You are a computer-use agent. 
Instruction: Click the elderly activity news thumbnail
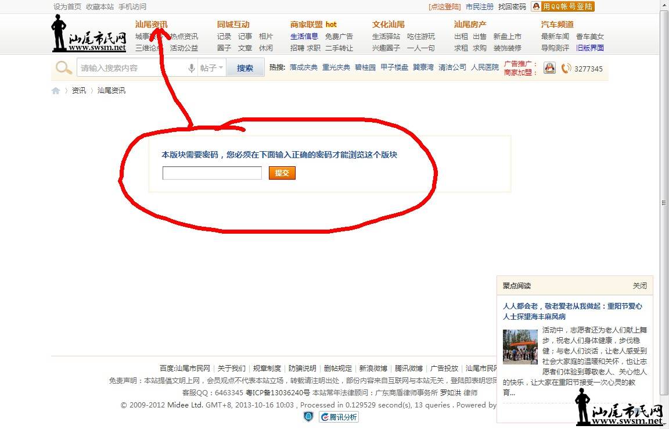(520, 346)
